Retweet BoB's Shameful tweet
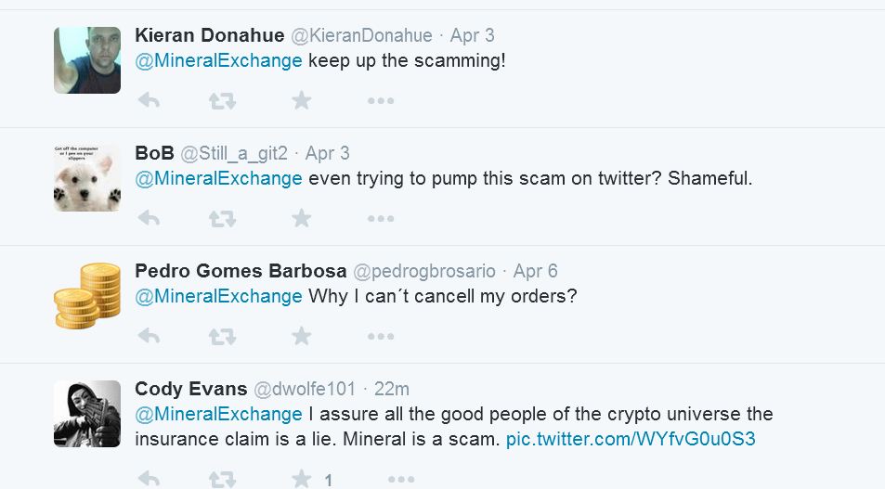Image resolution: width=885 pixels, height=489 pixels. coord(222,219)
